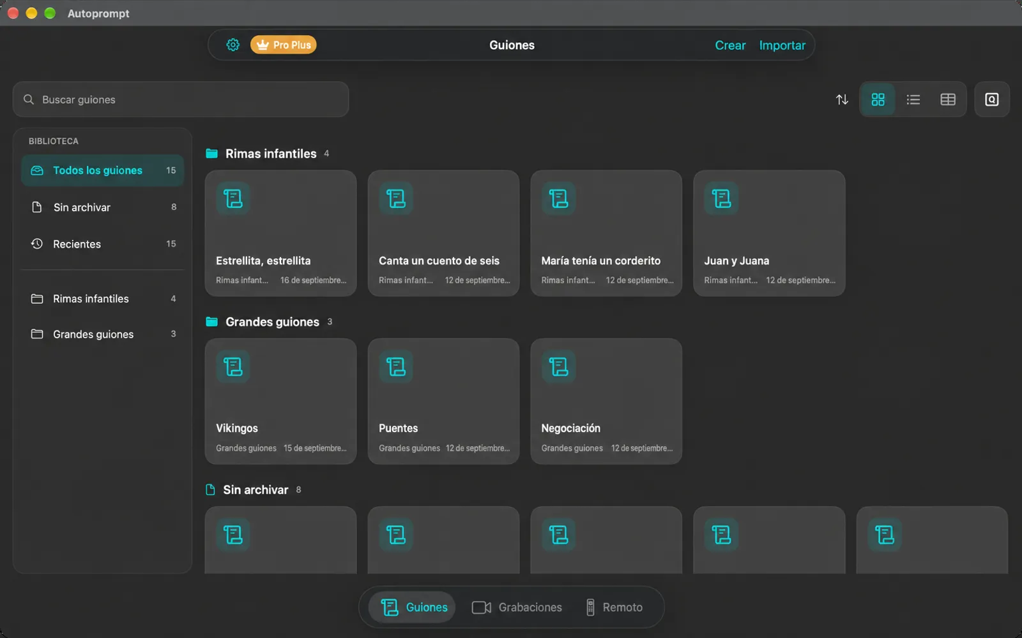The width and height of the screenshot is (1022, 638).
Task: Open the María tenía un corderito card
Action: point(606,233)
